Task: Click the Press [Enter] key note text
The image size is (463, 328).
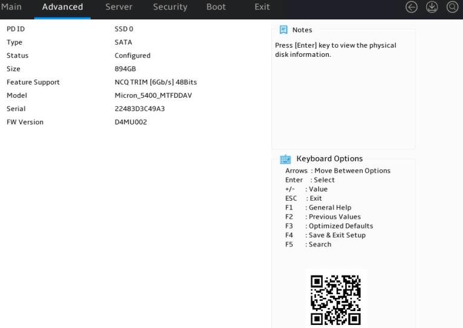Action: tap(335, 50)
